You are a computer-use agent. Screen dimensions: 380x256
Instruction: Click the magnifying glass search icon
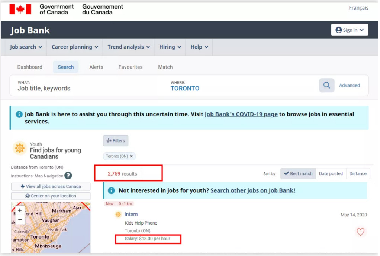(x=326, y=85)
